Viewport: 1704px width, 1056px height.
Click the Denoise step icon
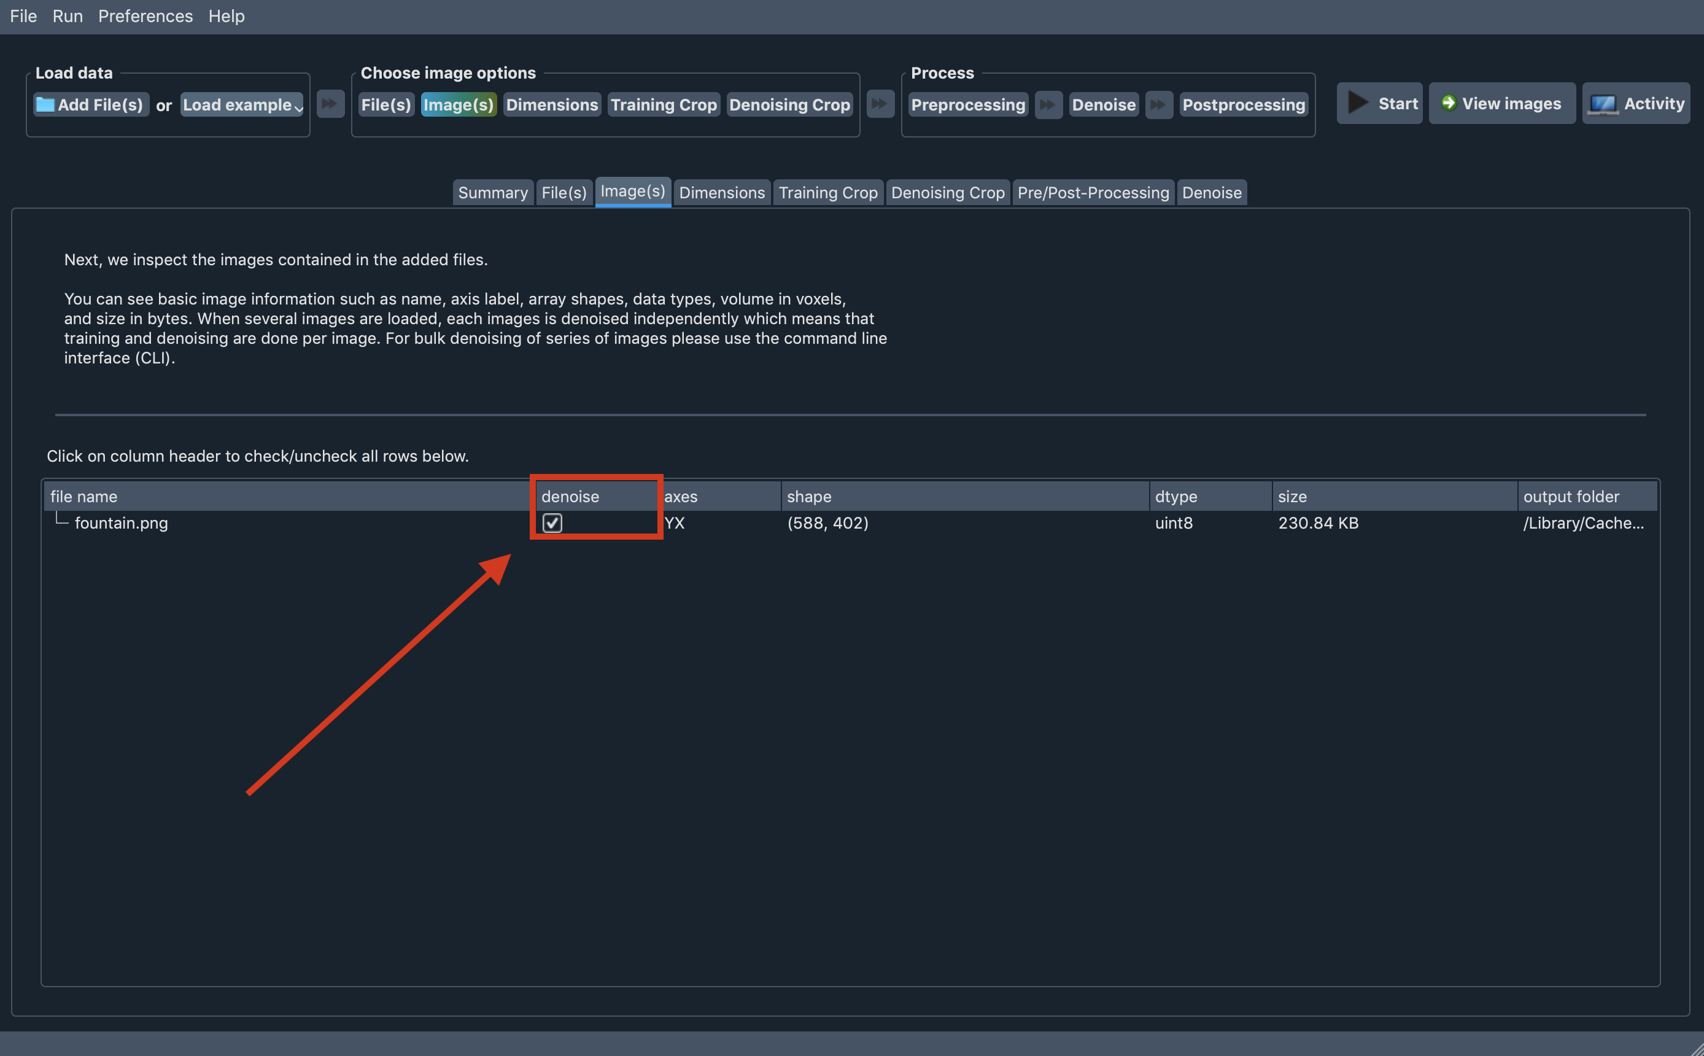(x=1101, y=104)
